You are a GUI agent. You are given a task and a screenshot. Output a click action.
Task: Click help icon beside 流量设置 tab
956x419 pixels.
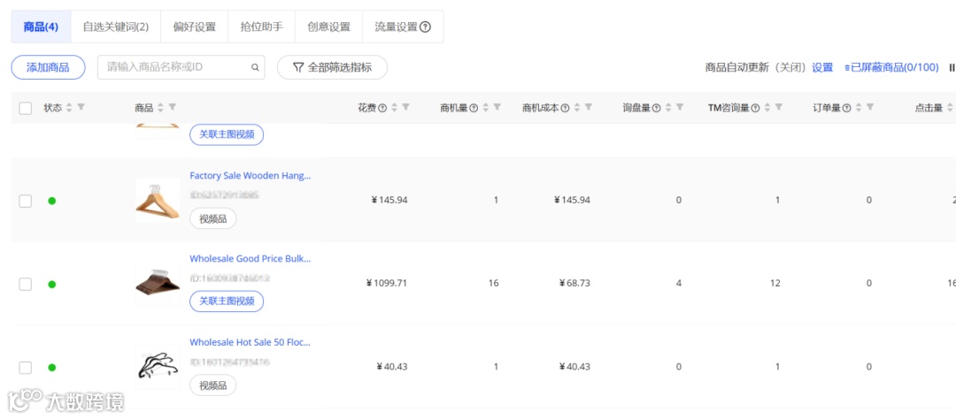tap(426, 27)
